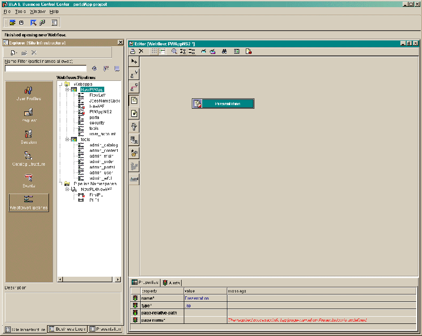Viewport: 422px width, 336px height.
Task: Select the PWAppNS2 webflow in tree
Action: click(x=100, y=112)
